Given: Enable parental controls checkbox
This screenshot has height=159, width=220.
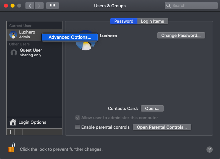Looking at the screenshot, I should [x=78, y=127].
